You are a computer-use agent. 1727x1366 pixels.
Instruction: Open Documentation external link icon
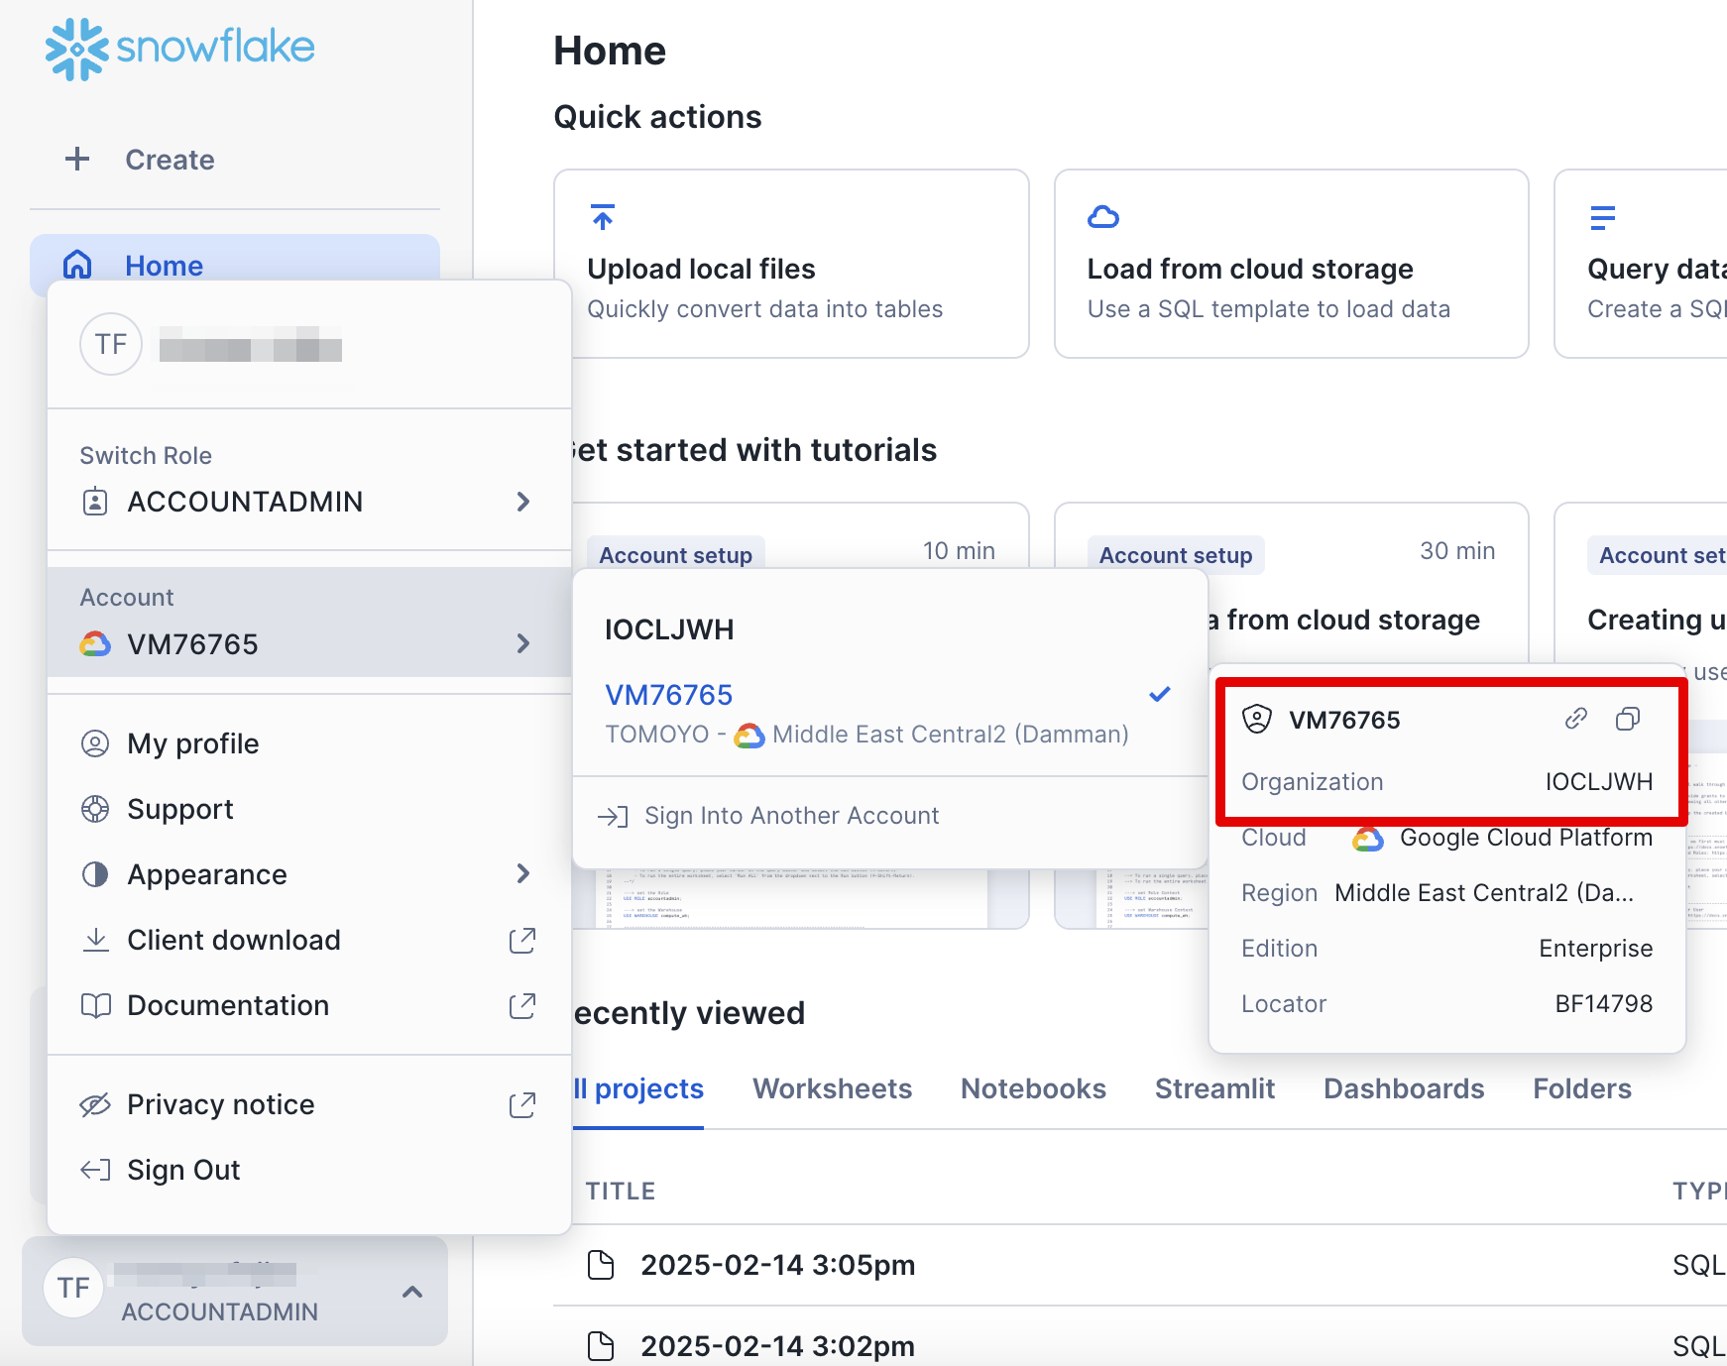click(x=521, y=1005)
